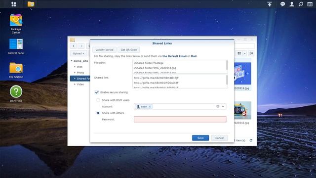Select Share with others option

tap(98, 113)
